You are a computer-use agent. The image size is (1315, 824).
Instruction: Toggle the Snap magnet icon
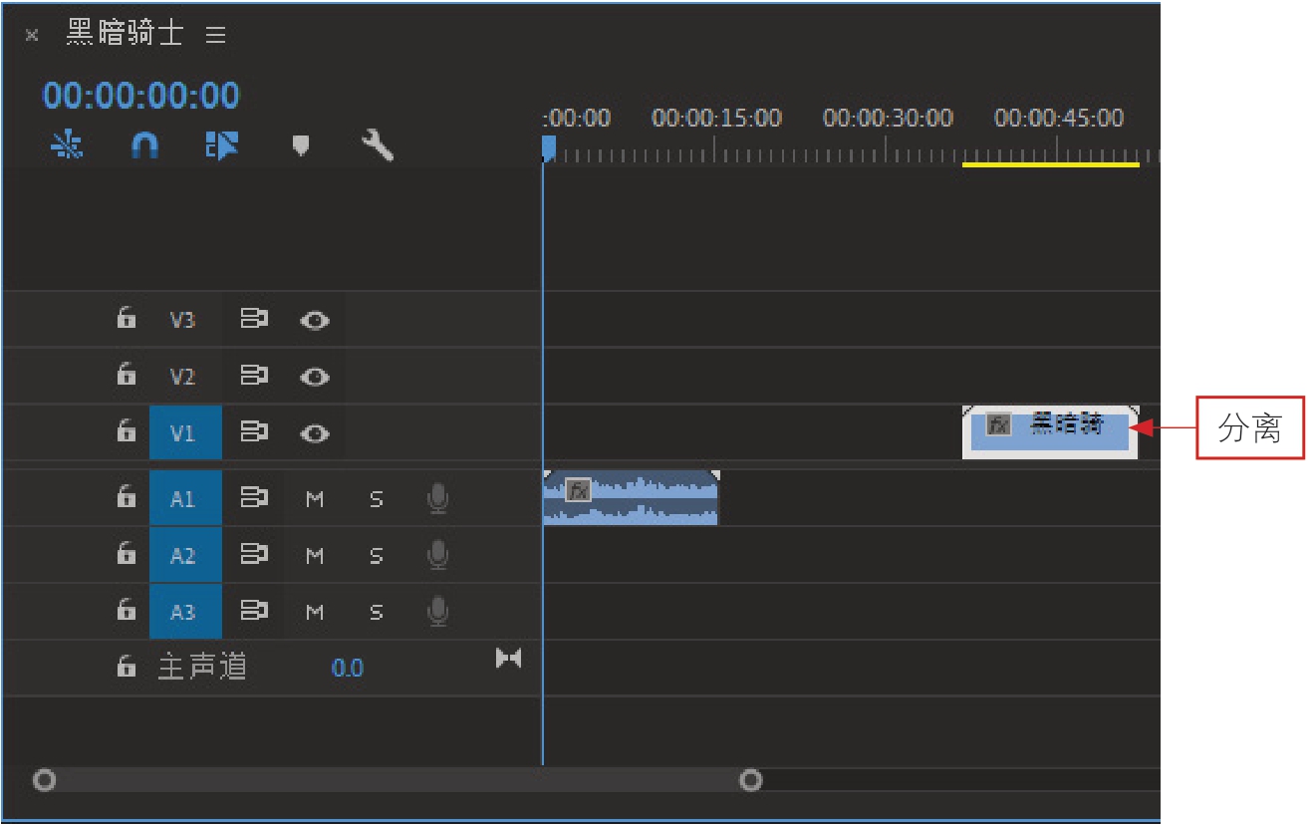[x=144, y=146]
